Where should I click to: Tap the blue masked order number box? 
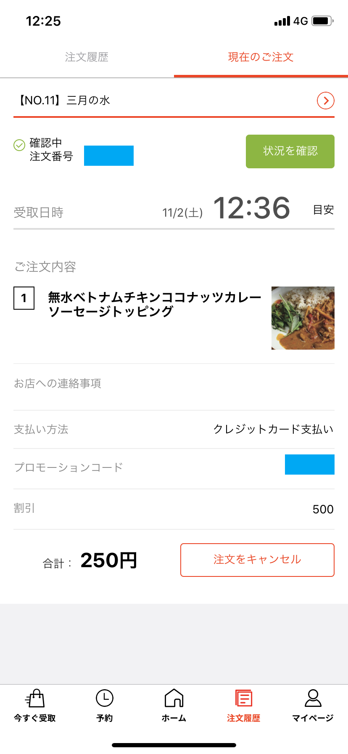click(x=109, y=156)
